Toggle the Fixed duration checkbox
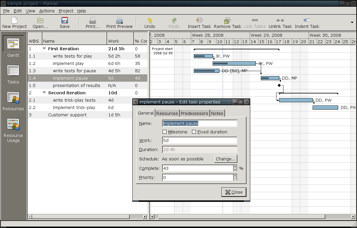357x228 pixels. (194, 132)
